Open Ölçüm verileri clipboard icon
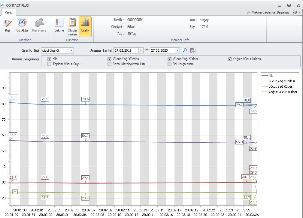Screen dimensions: 303x218 pos(72,22)
